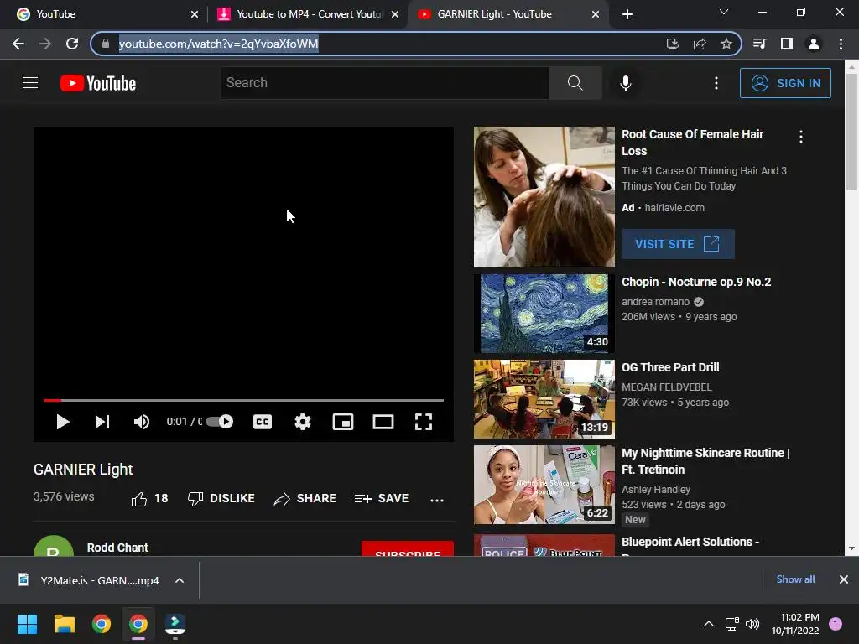Close the downloads bar
Viewport: 859px width, 644px height.
844,579
